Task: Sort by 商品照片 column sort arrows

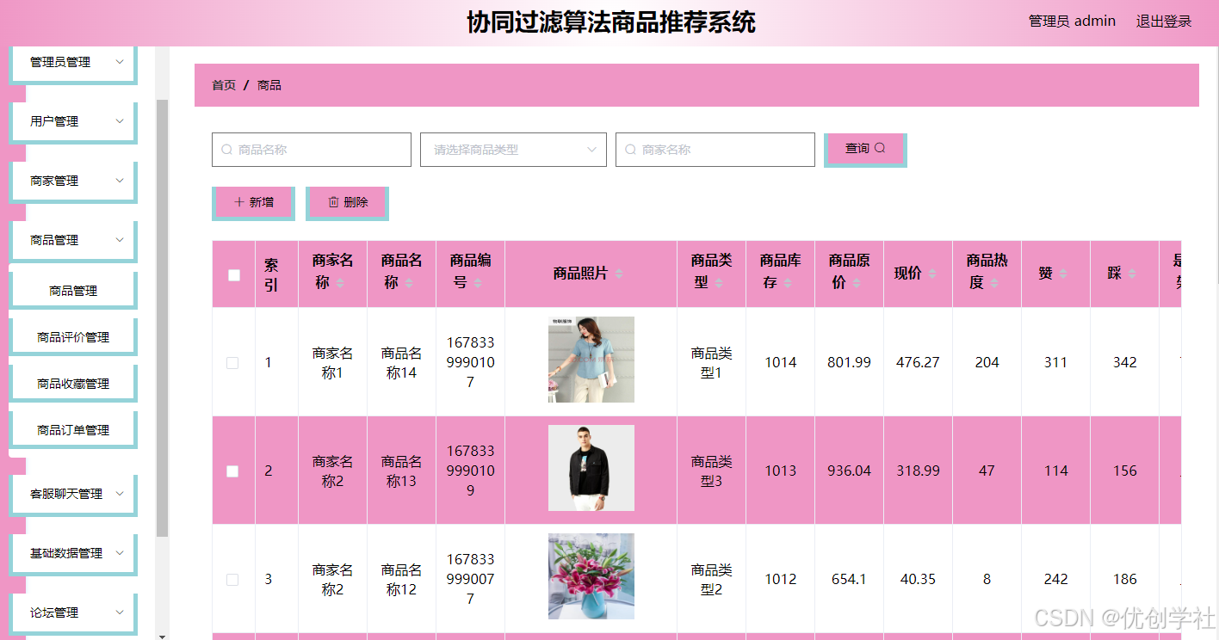Action: [619, 274]
